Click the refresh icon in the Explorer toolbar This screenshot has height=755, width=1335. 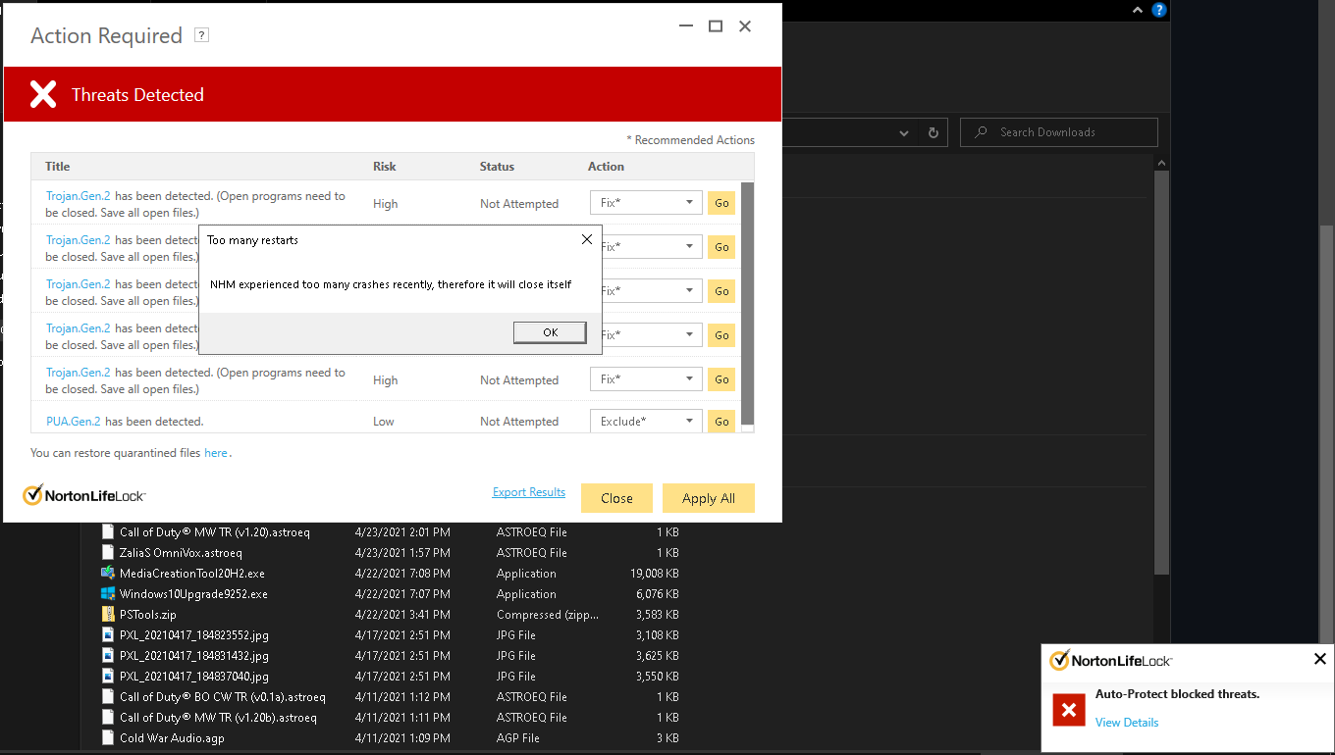pos(933,132)
